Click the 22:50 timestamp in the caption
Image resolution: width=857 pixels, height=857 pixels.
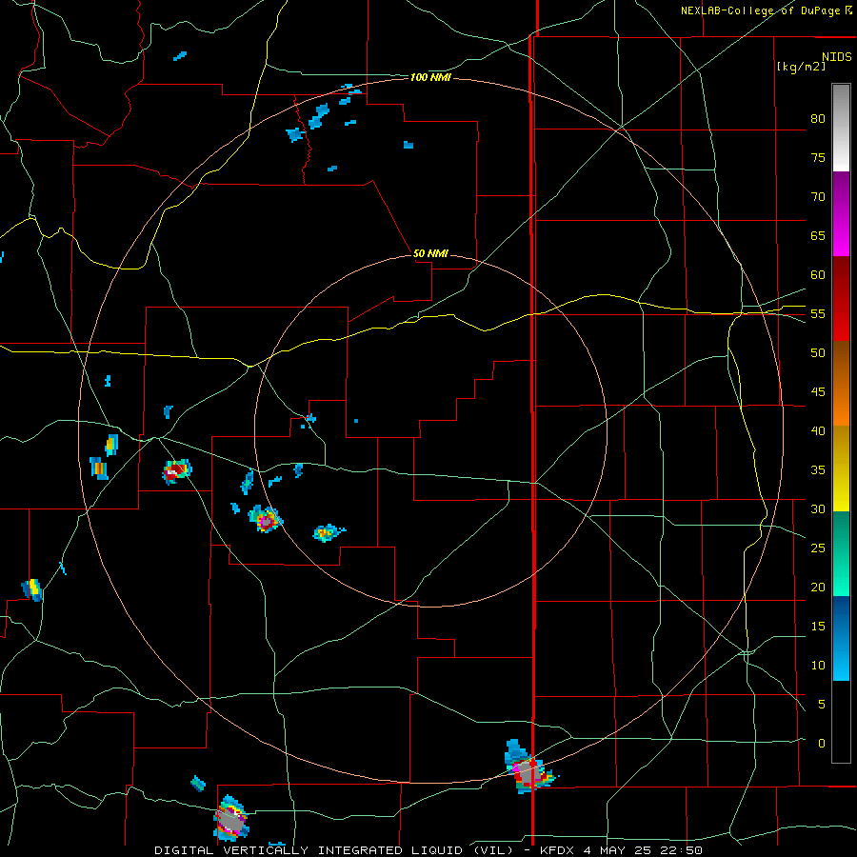[683, 850]
